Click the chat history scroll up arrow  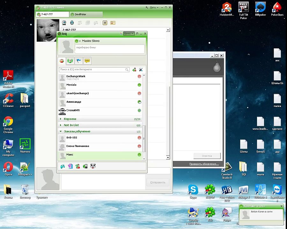pos(168,30)
